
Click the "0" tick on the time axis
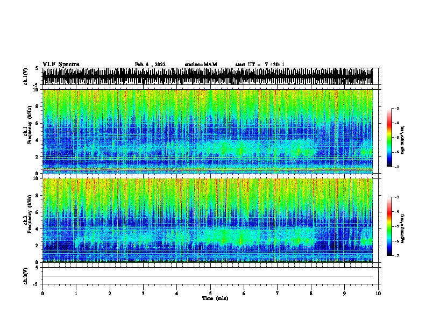point(42,293)
